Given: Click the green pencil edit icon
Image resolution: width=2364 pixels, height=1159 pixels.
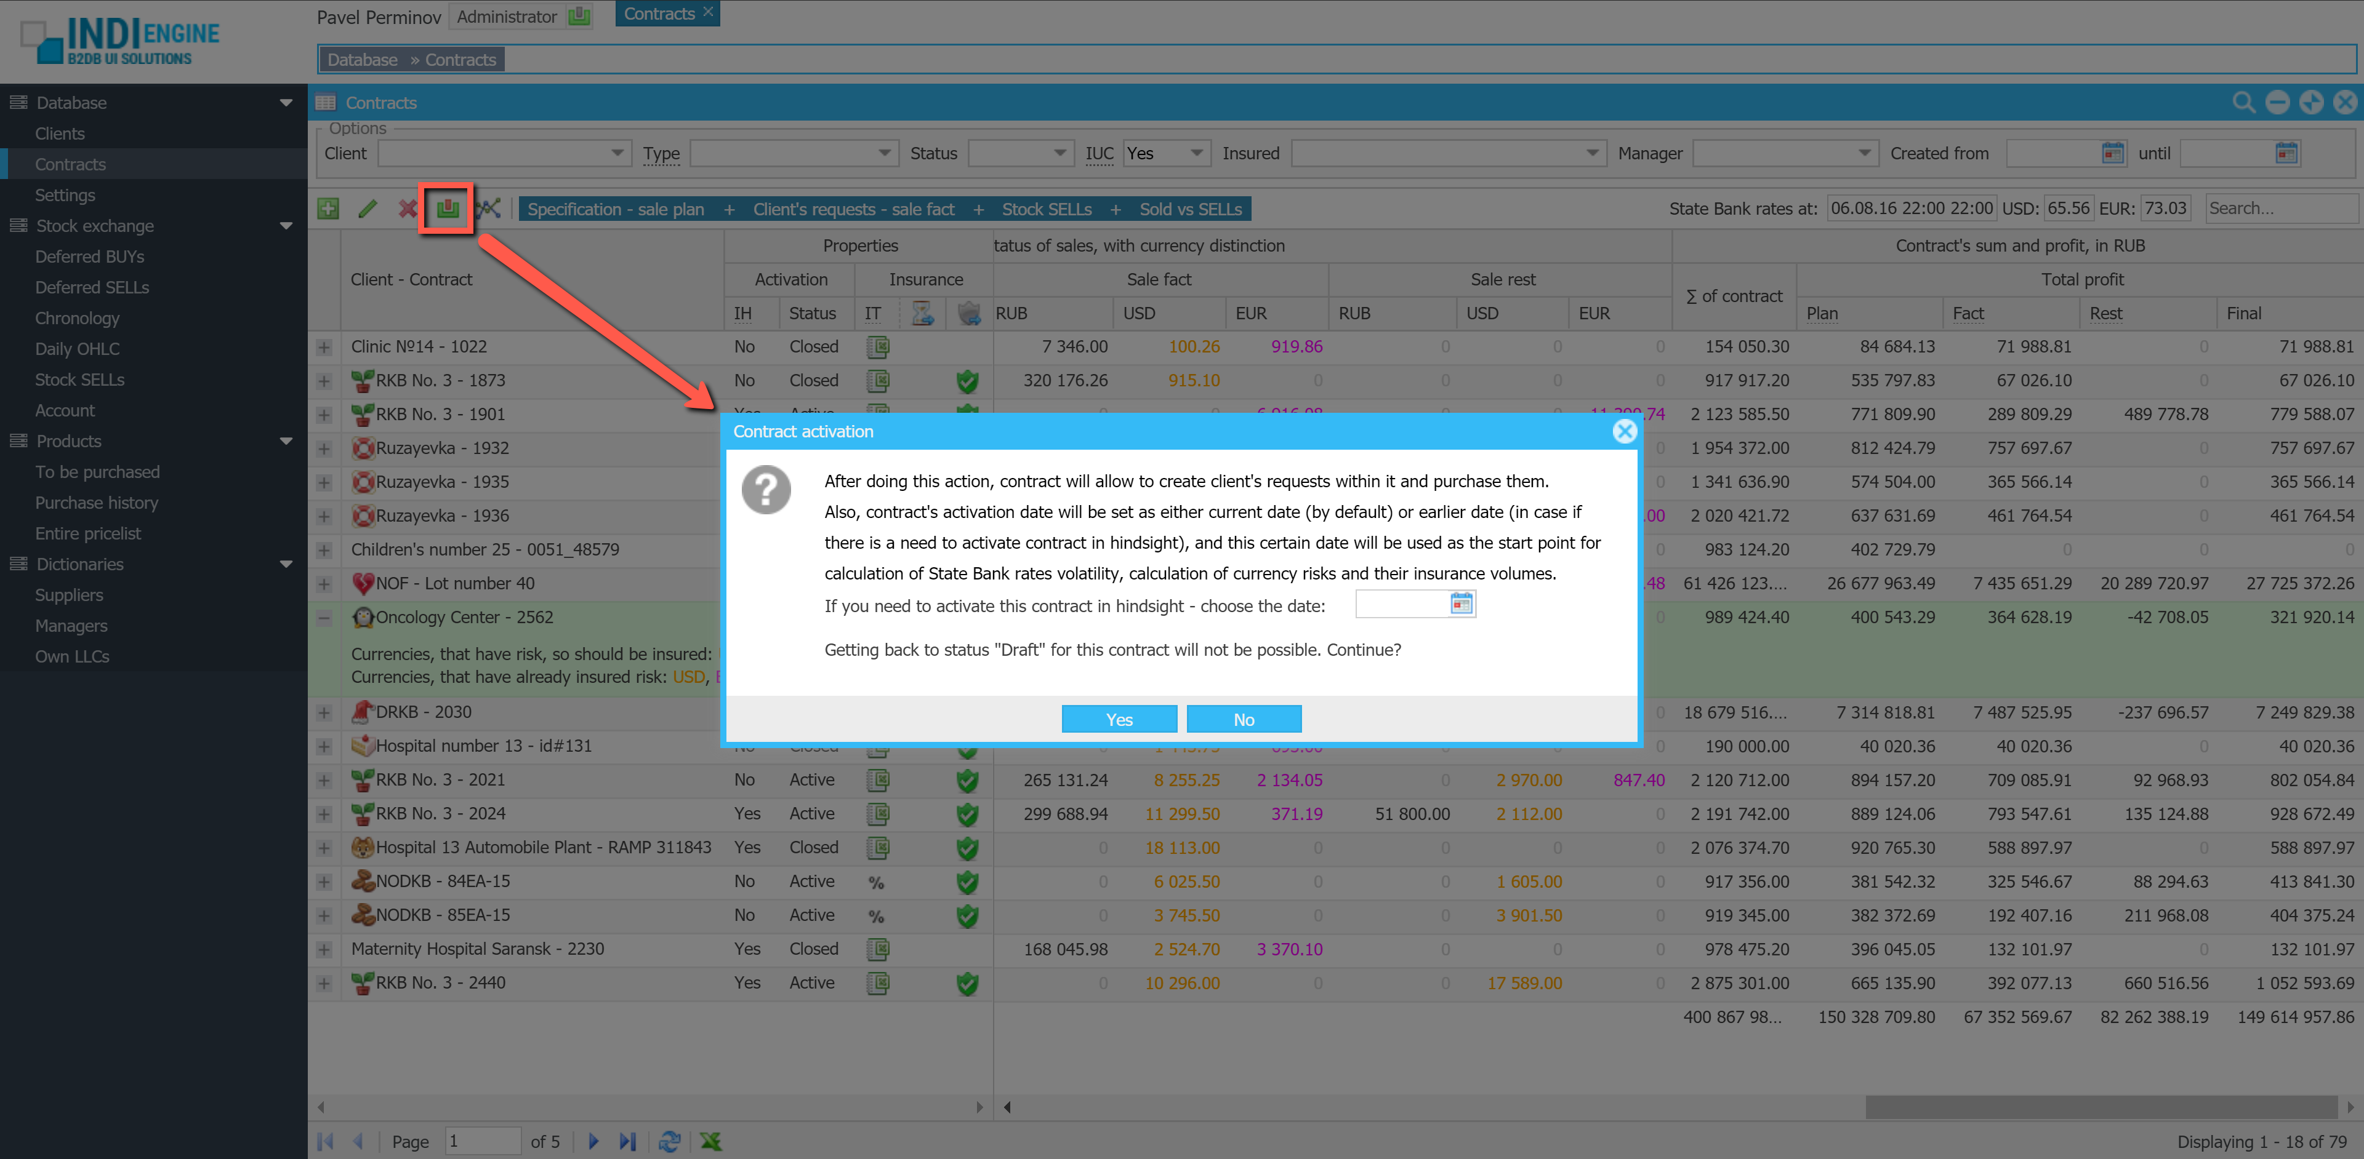Looking at the screenshot, I should pyautogui.click(x=367, y=208).
